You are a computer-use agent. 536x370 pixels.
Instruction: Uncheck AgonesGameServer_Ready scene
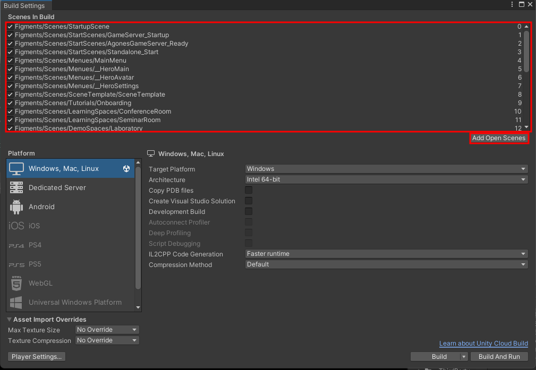[x=10, y=44]
